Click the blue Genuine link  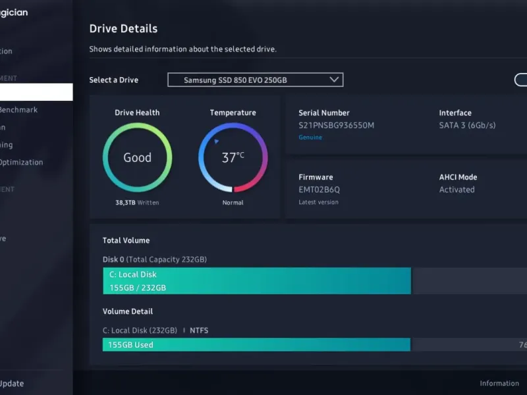[x=310, y=138]
